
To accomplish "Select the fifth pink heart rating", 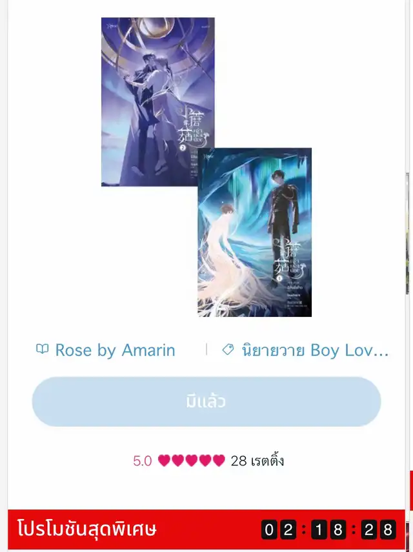I will [x=219, y=460].
